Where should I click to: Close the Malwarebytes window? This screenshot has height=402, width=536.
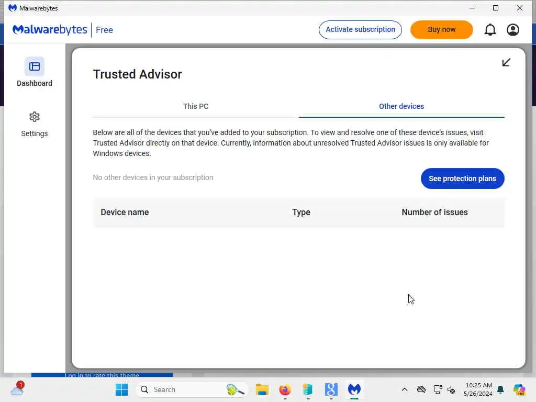[520, 8]
